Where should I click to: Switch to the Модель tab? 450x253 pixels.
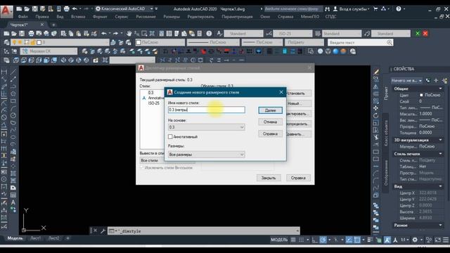(x=15, y=238)
